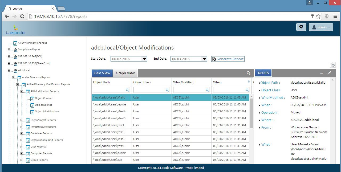Viewport: 341px width, 172px height.
Task: Click the Object Path filter search icon
Action: [127, 90]
